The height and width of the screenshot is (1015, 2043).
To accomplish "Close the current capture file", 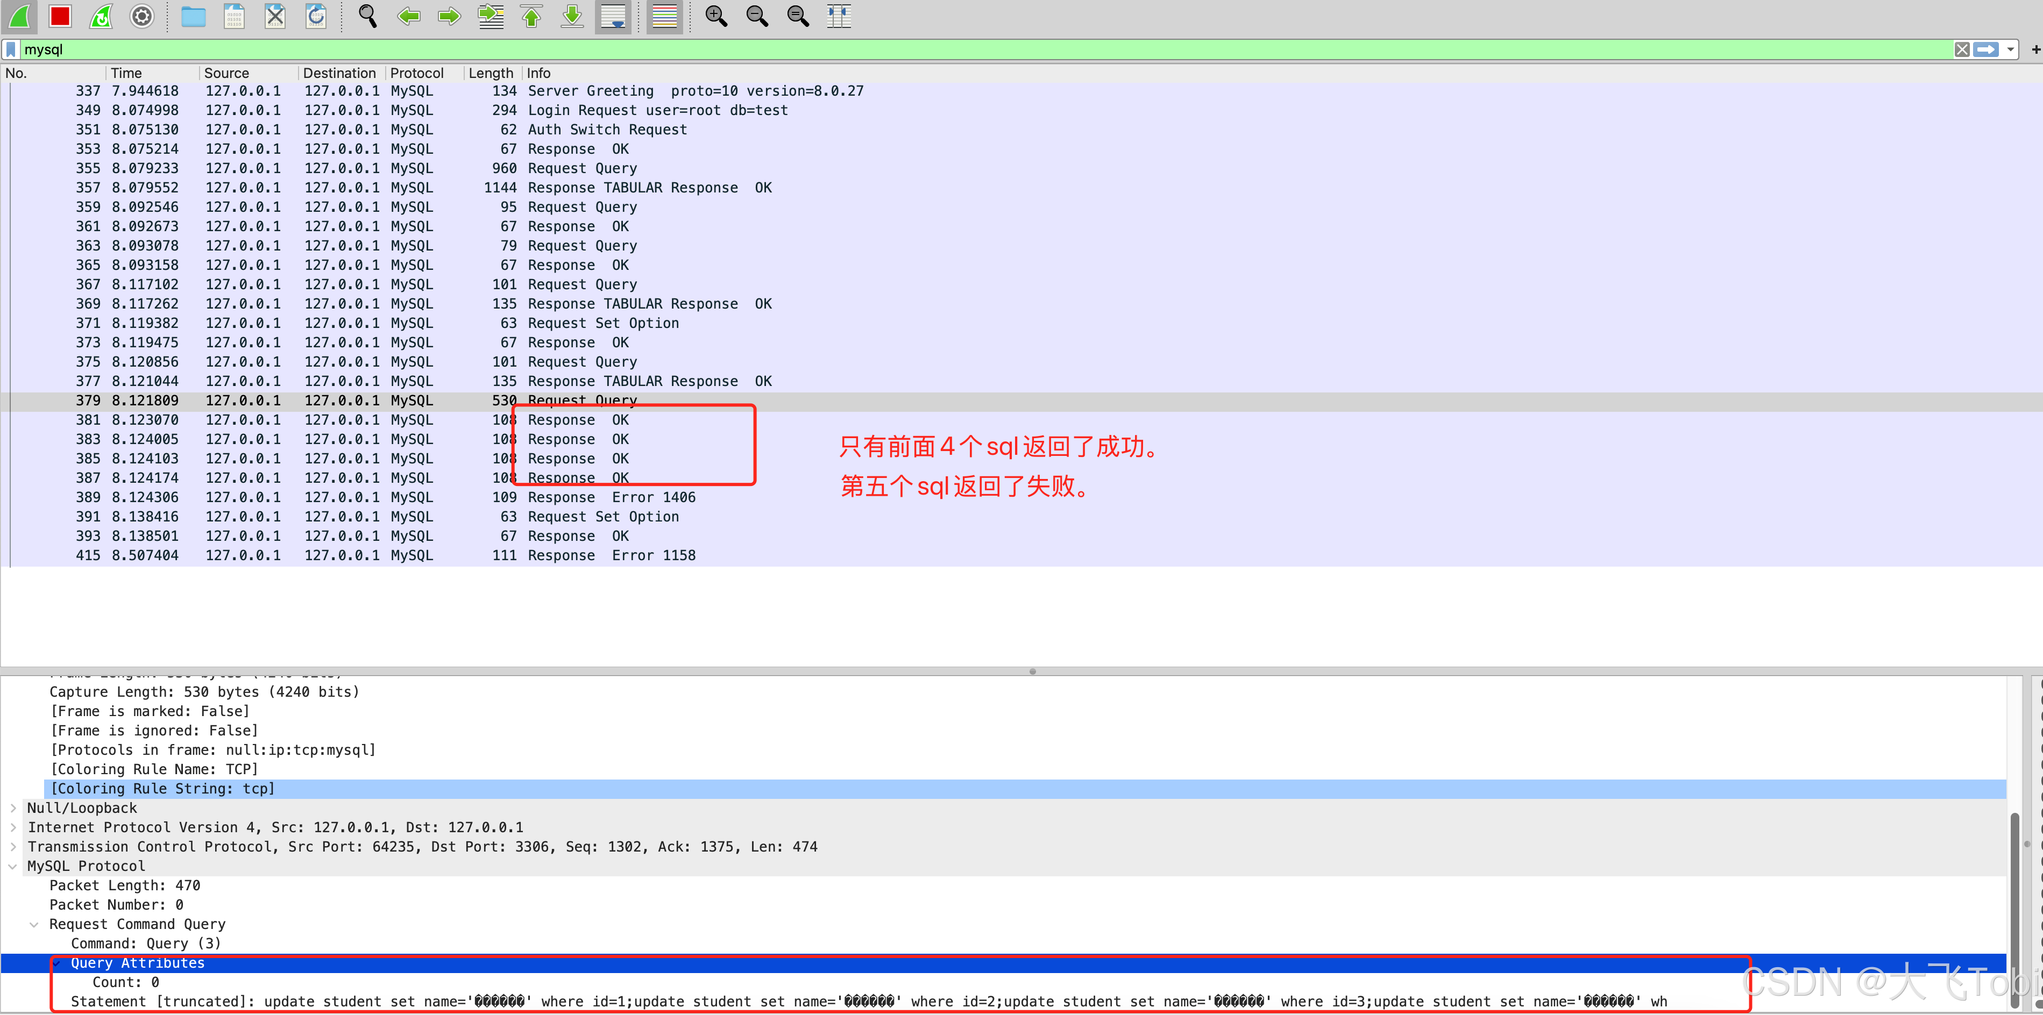I will [275, 16].
